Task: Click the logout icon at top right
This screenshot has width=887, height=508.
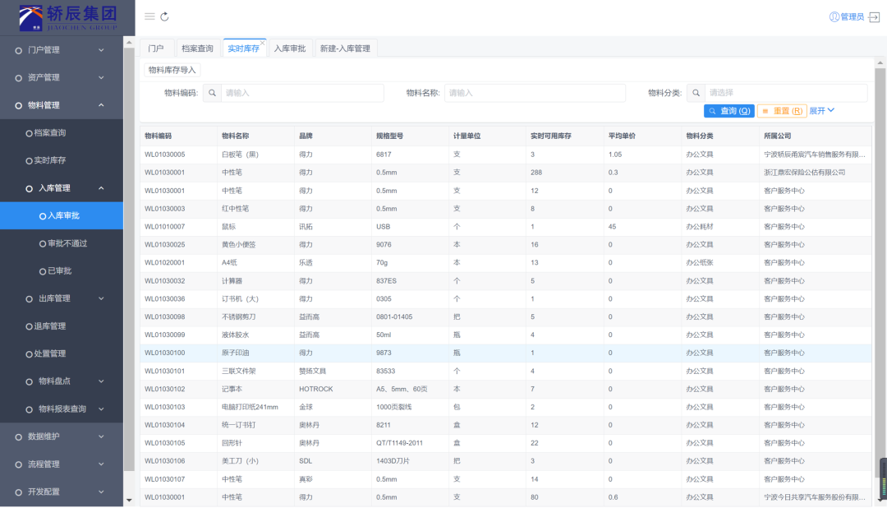Action: 874,16
